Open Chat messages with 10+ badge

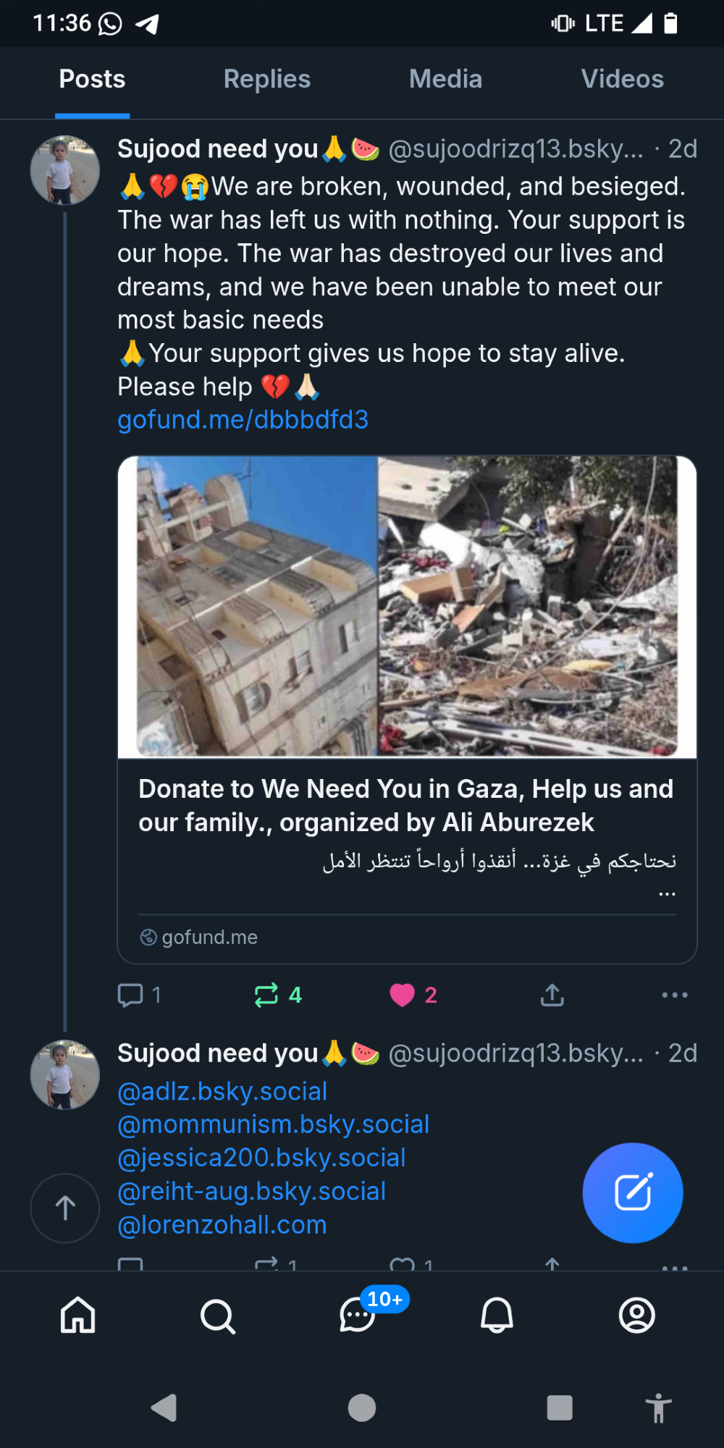[358, 1315]
